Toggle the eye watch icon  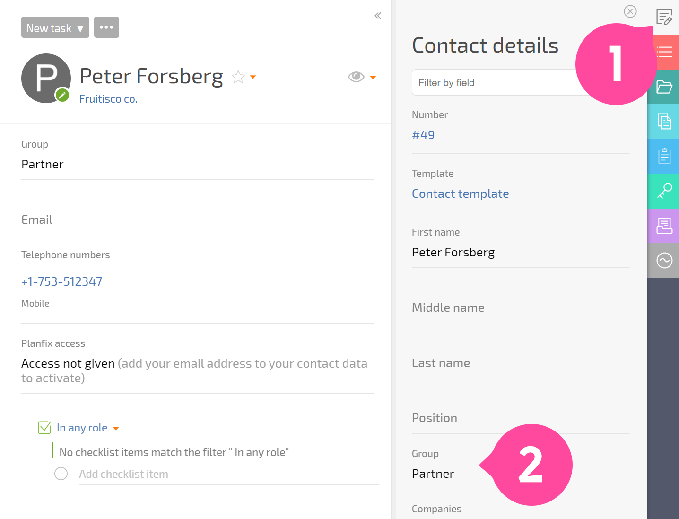(356, 77)
